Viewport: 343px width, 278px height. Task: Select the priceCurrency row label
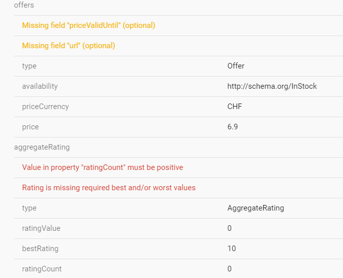(x=45, y=107)
